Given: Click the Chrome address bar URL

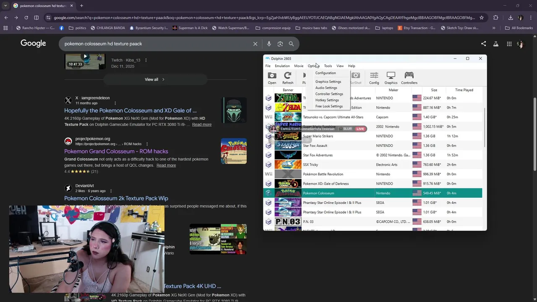Looking at the screenshot, I should 264,18.
